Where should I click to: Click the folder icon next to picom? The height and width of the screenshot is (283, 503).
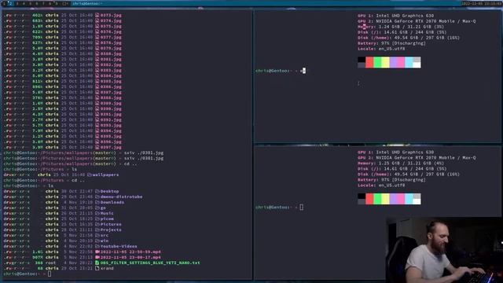[97, 219]
